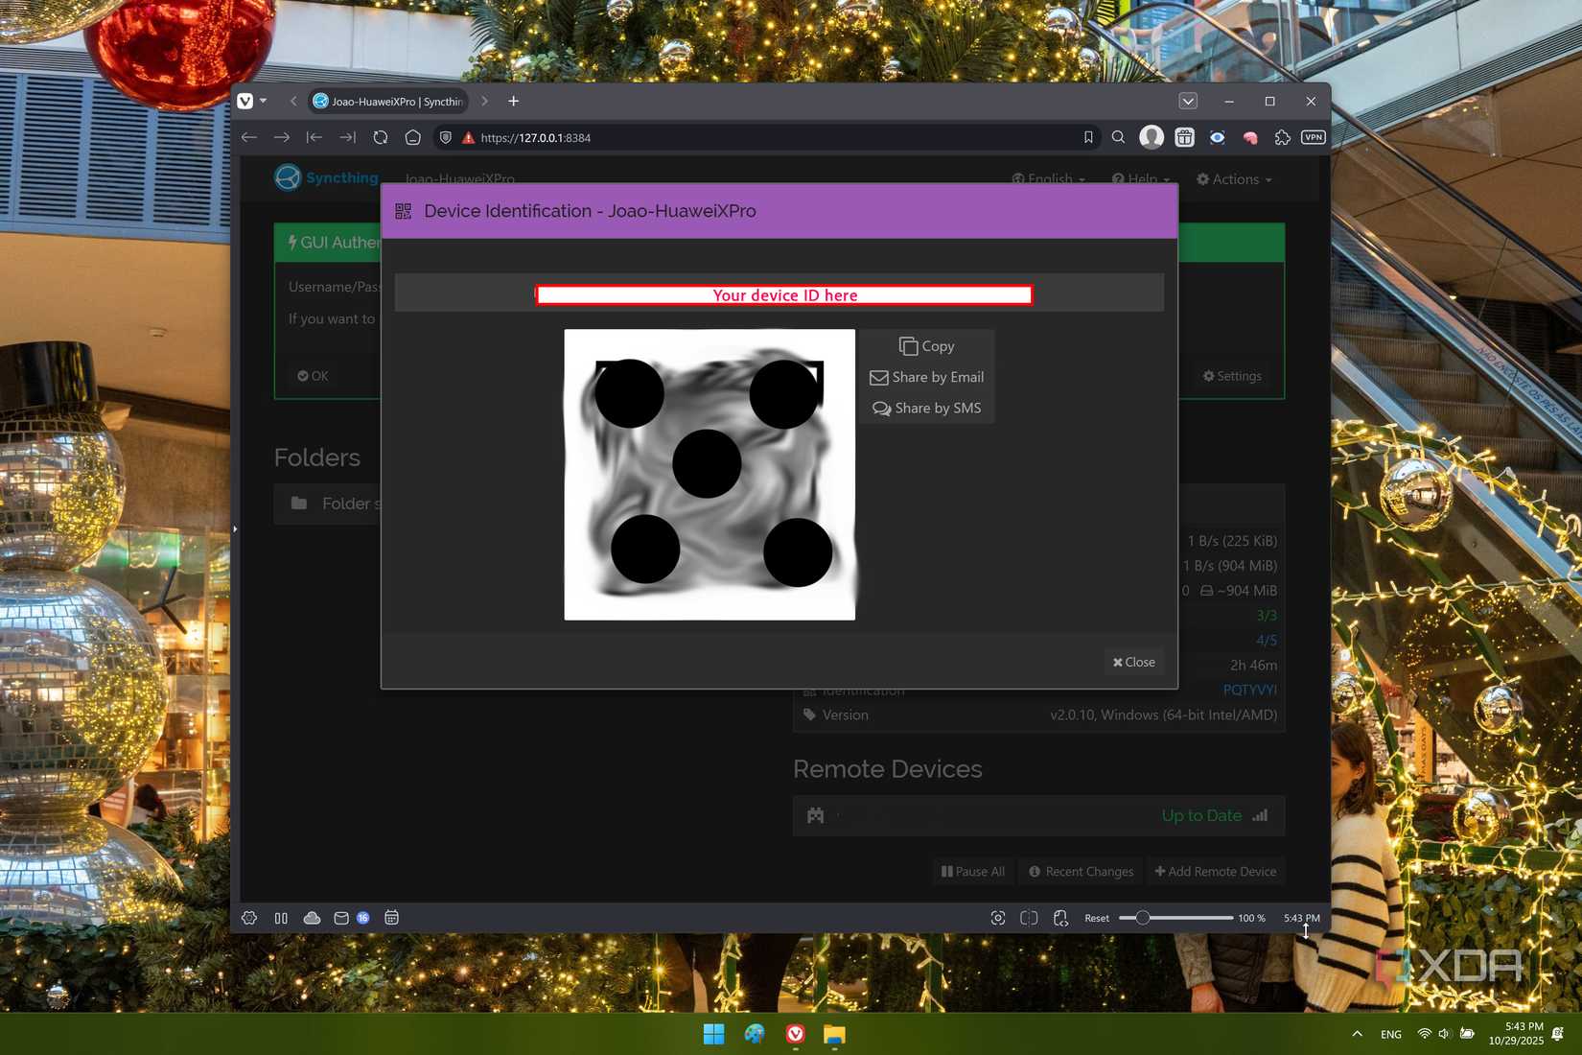The height and width of the screenshot is (1055, 1582).
Task: Click the QR code of the device
Action: point(710,474)
